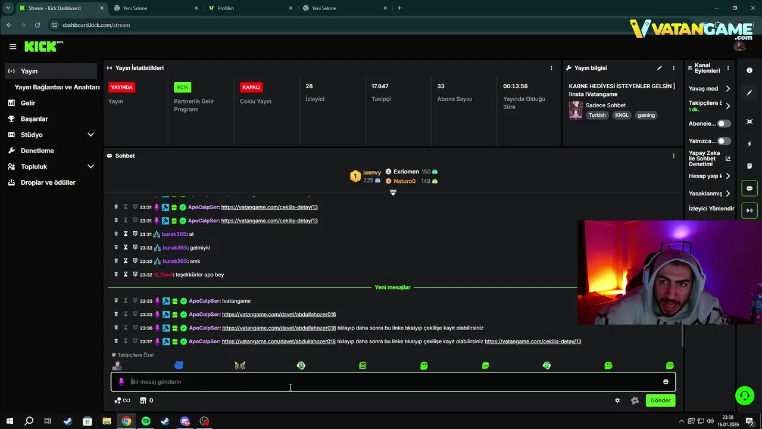Click the chat scrollbar
The width and height of the screenshot is (762, 429).
(683, 337)
